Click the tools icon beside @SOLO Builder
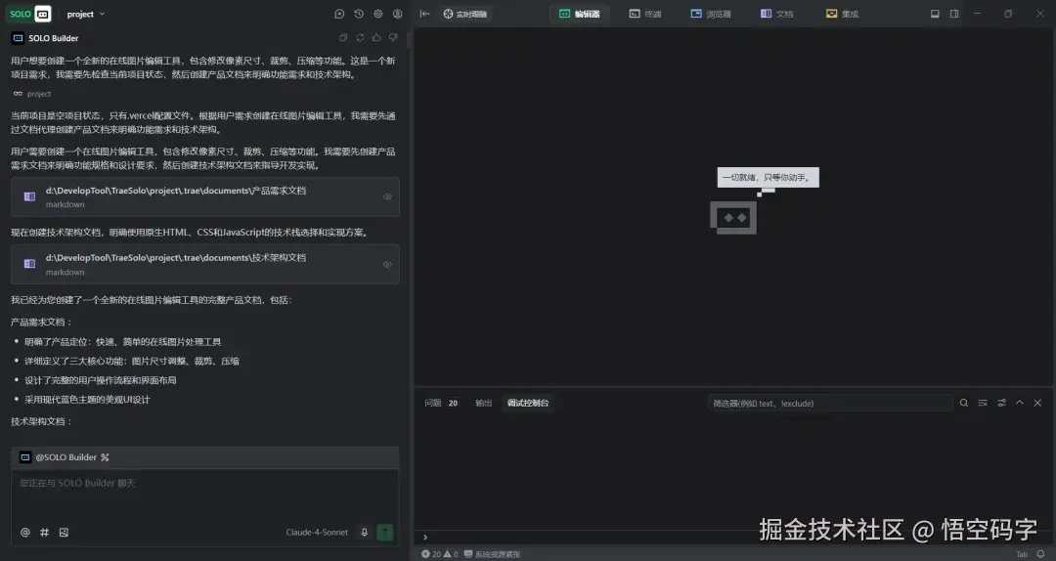This screenshot has width=1056, height=561. (x=105, y=457)
